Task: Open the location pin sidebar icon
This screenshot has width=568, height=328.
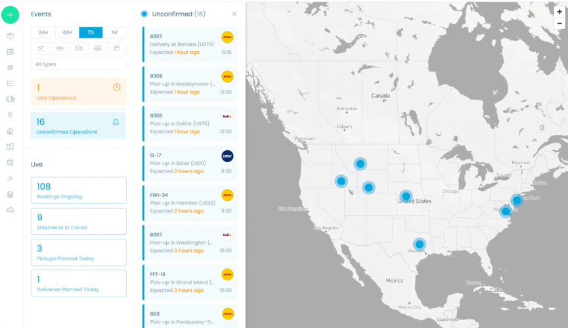Action: (x=10, y=115)
